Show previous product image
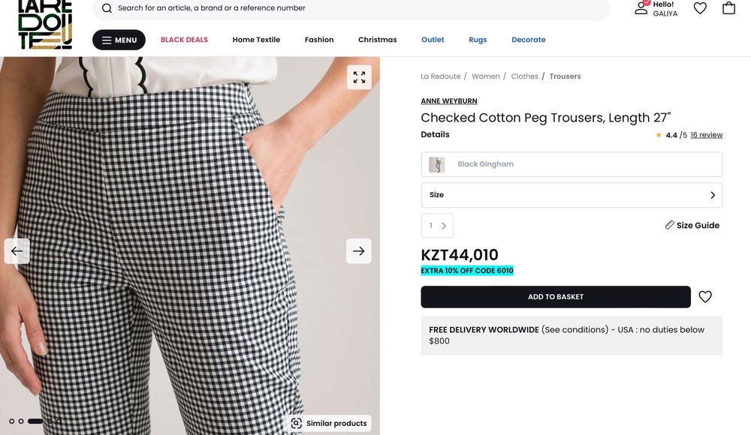Viewport: 751px width, 435px height. pyautogui.click(x=17, y=251)
